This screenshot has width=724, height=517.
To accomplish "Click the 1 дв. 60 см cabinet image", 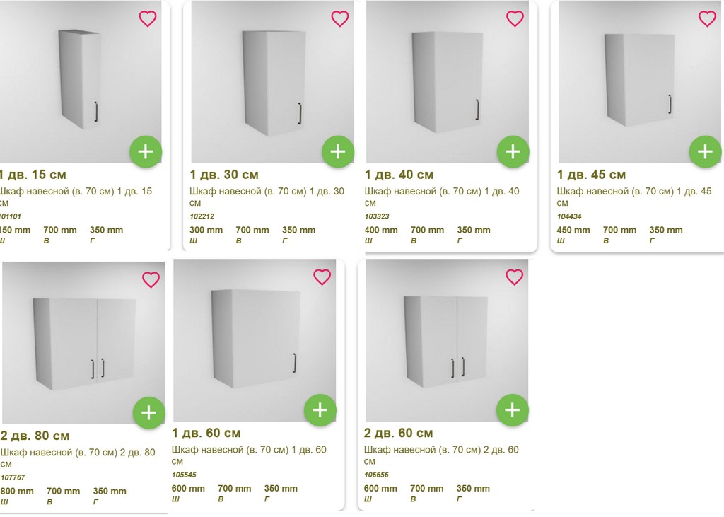I will (x=255, y=339).
